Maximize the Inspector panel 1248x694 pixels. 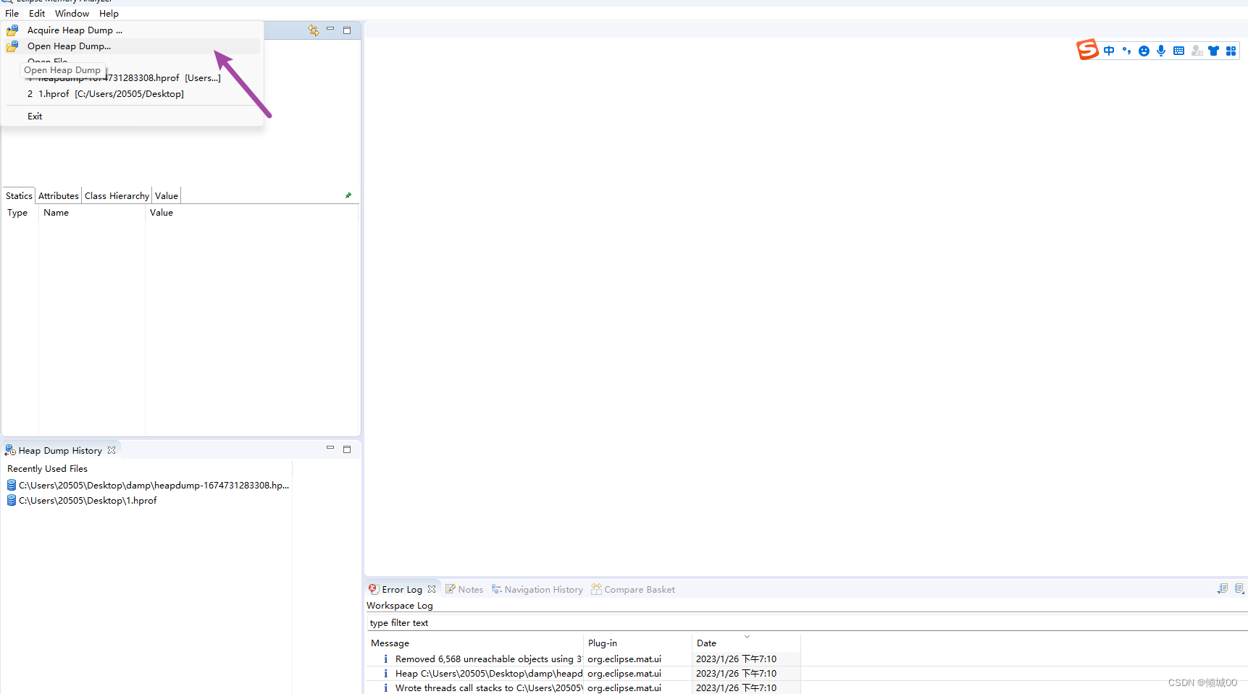tap(347, 30)
